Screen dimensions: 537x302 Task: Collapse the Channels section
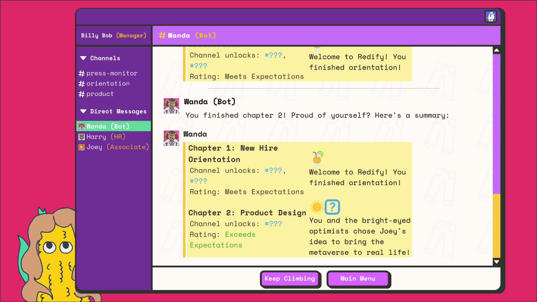(83, 58)
